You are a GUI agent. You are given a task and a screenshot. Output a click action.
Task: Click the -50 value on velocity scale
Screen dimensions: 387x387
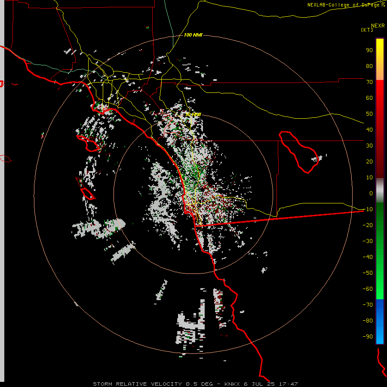click(x=368, y=273)
